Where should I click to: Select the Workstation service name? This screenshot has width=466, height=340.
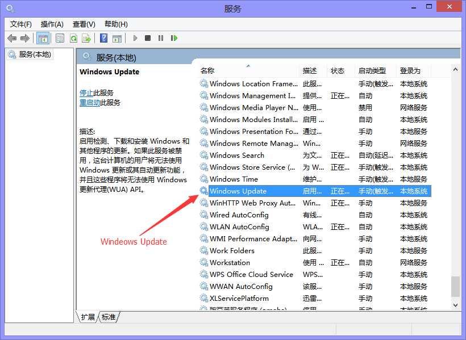pyautogui.click(x=230, y=262)
